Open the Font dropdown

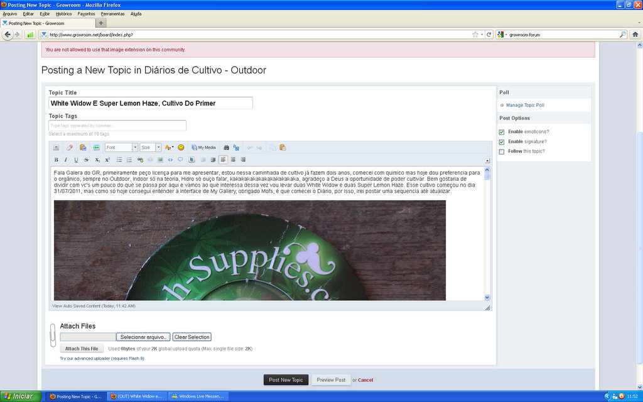pyautogui.click(x=121, y=147)
